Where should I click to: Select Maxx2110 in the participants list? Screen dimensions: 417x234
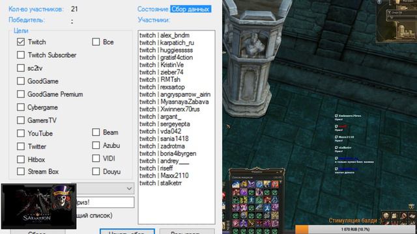pyautogui.click(x=164, y=175)
